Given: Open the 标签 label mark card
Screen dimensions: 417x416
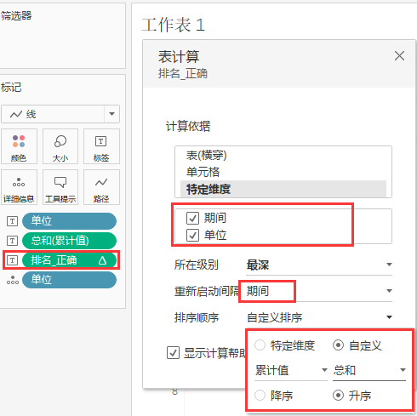Looking at the screenshot, I should pyautogui.click(x=101, y=146).
